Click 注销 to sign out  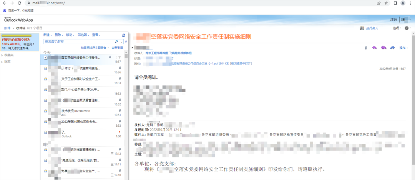[393, 20]
